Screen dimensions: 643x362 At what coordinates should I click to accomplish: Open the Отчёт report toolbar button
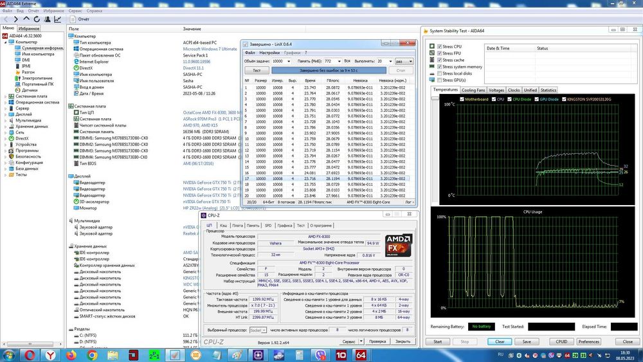click(80, 19)
